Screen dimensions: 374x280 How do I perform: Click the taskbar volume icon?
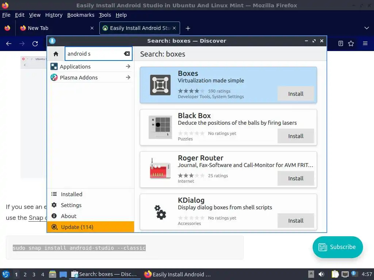321,274
